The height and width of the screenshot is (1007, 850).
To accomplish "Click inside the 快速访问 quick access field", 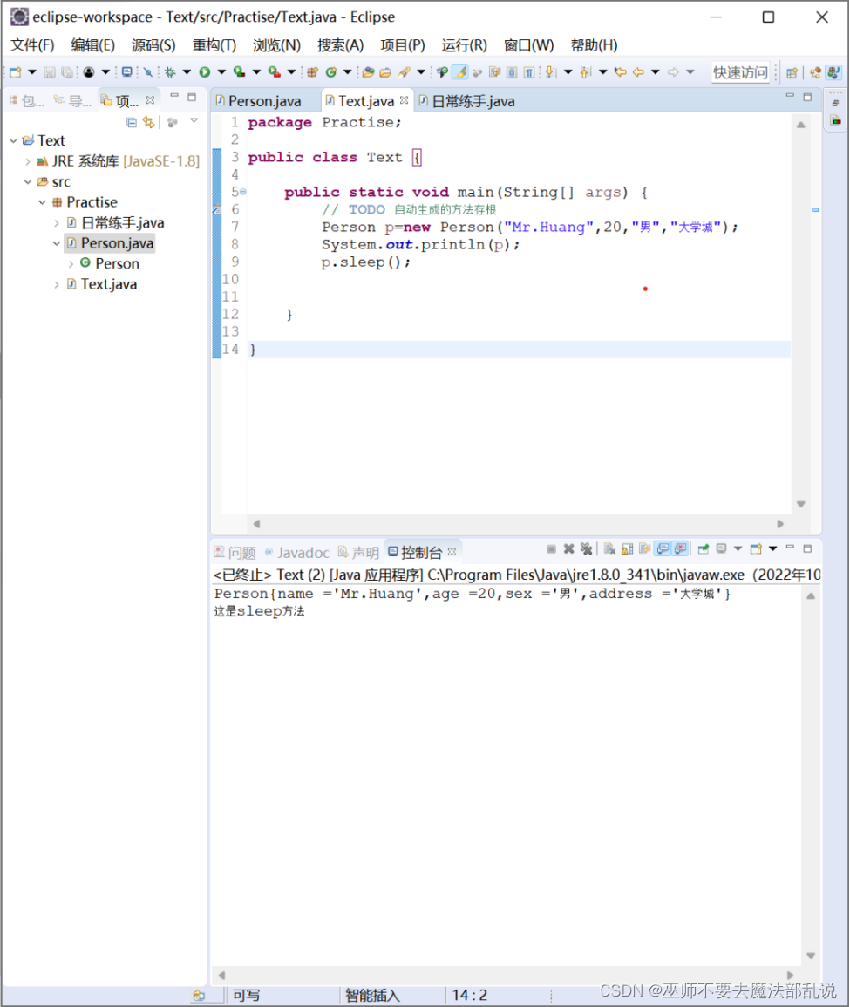I will pos(741,72).
